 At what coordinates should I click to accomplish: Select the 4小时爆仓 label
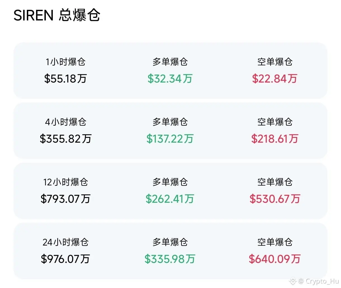click(65, 122)
